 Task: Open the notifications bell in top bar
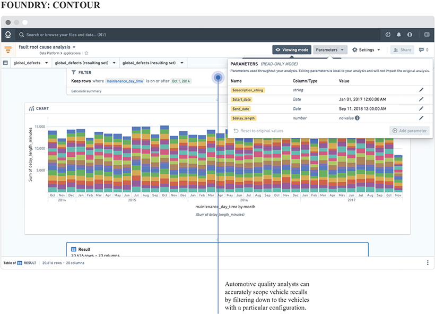pyautogui.click(x=399, y=35)
